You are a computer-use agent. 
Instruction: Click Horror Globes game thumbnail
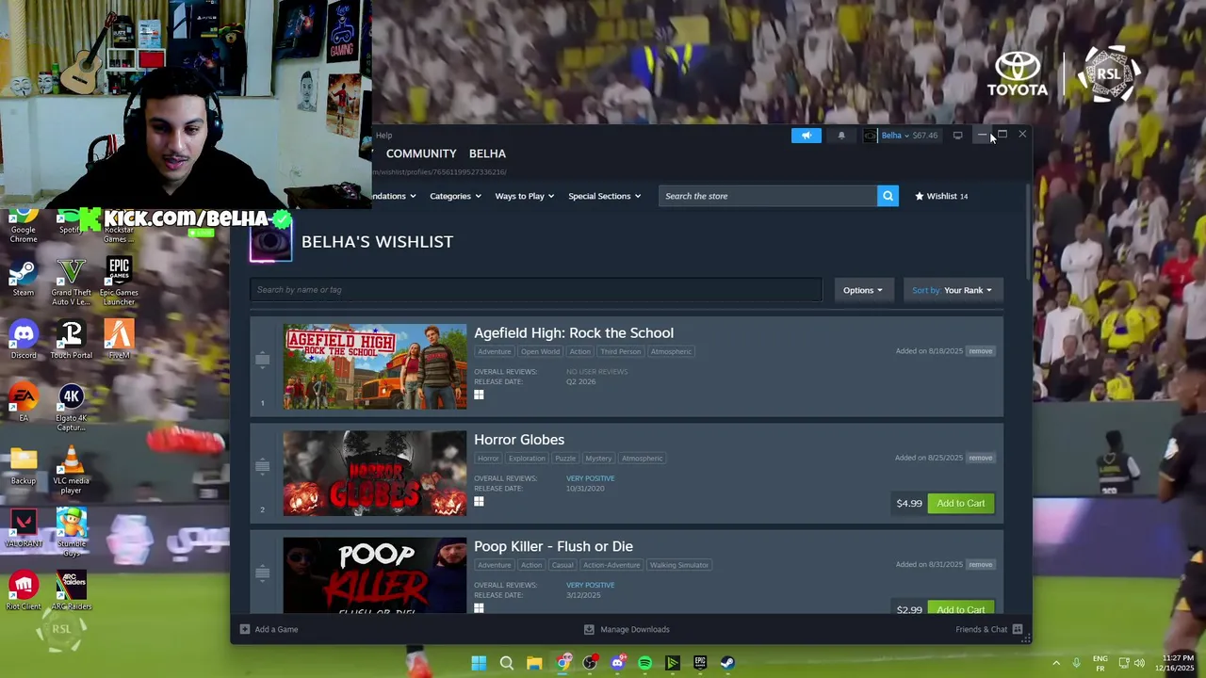coord(375,474)
